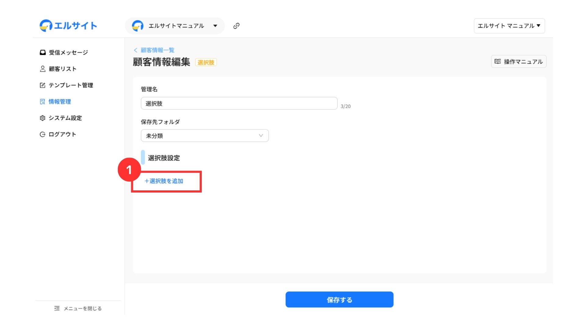This screenshot has width=586, height=329.
Task: Select テンプレート管理 in sidebar
Action: 71,85
